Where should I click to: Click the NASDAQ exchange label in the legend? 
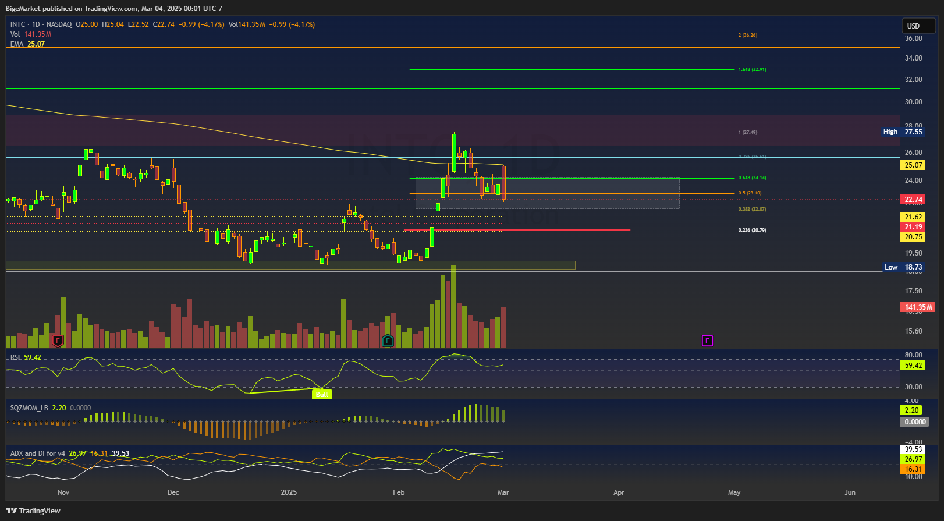pos(59,24)
